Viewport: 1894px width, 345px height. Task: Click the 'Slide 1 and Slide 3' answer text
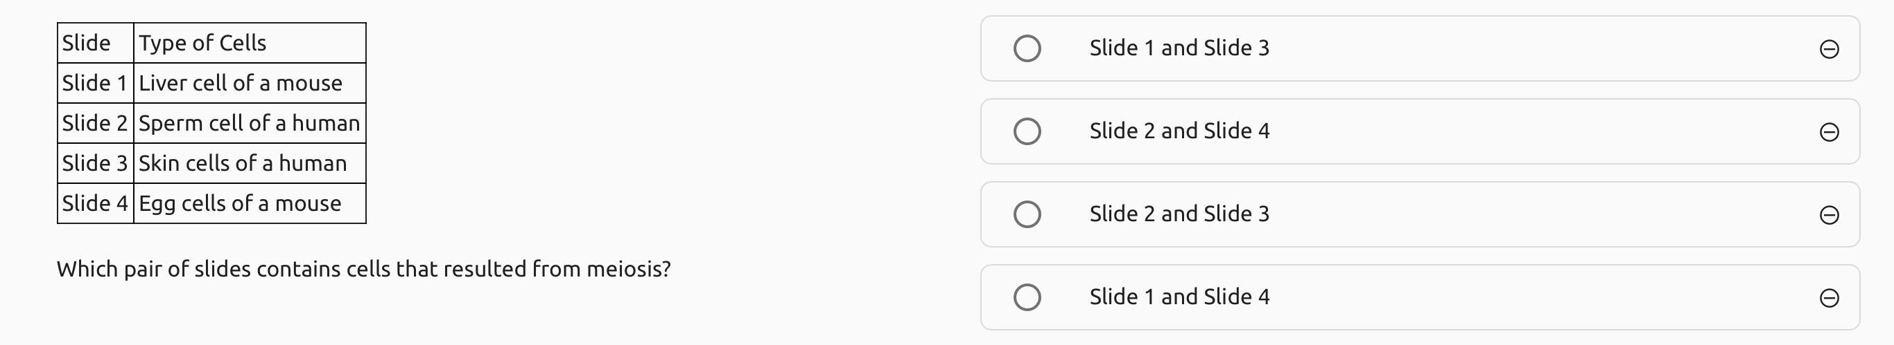point(1179,48)
